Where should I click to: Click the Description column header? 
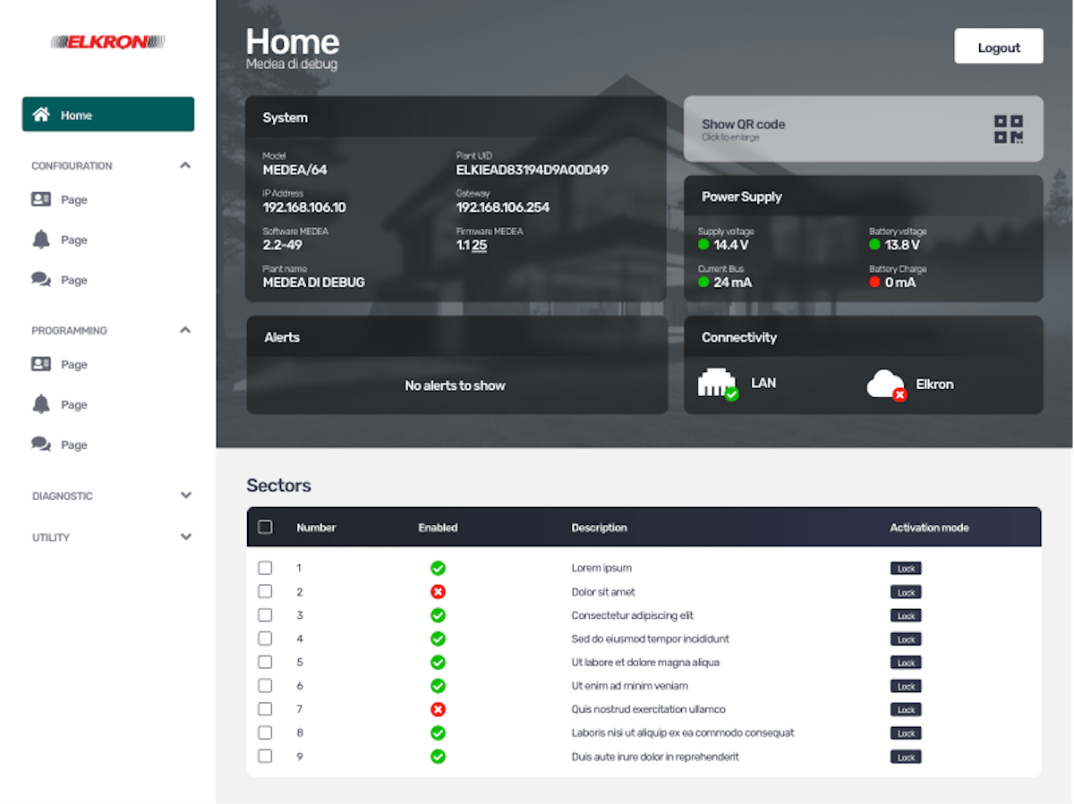600,528
